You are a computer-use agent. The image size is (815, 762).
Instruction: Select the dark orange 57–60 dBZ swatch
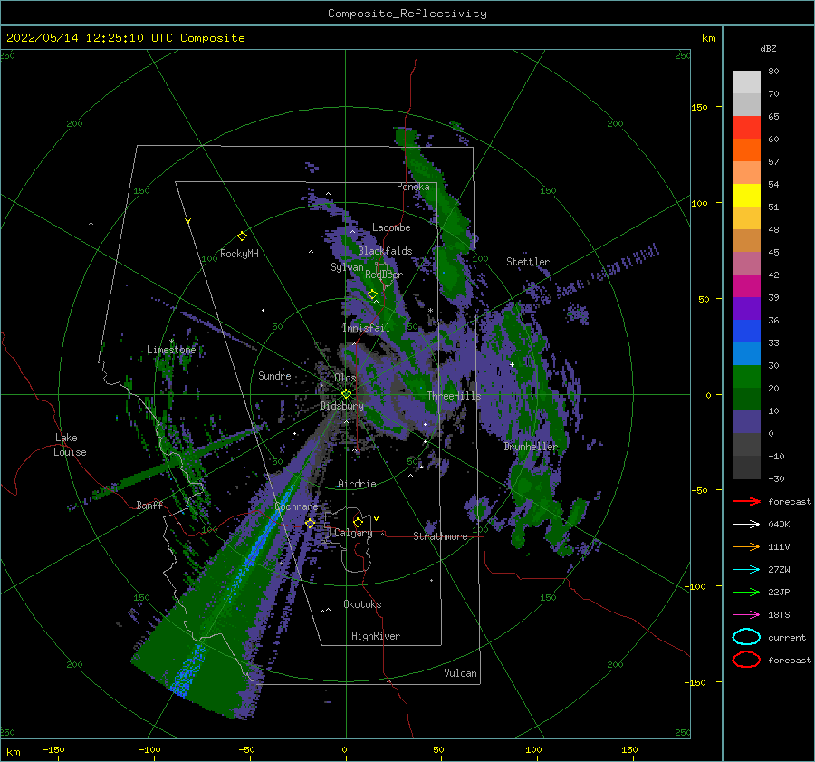click(x=746, y=150)
